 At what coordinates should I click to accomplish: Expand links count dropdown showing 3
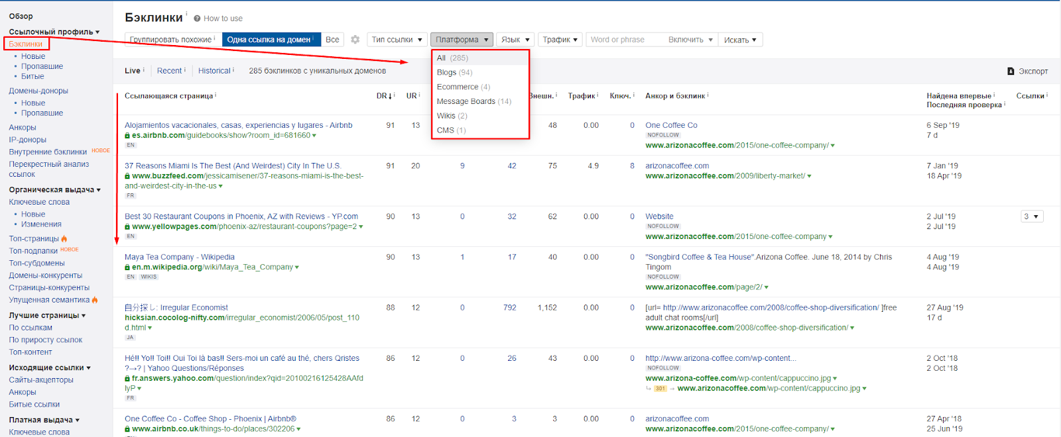point(1032,217)
